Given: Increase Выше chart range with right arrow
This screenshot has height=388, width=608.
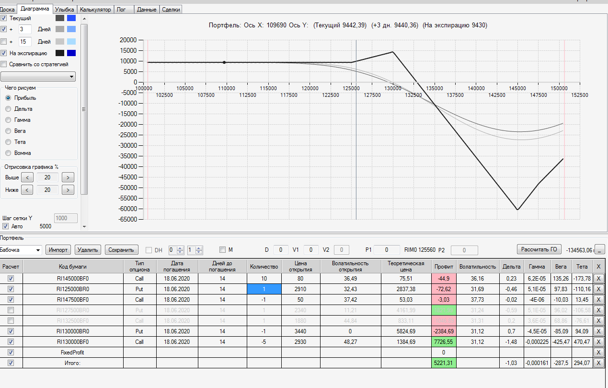Looking at the screenshot, I should pos(68,177).
